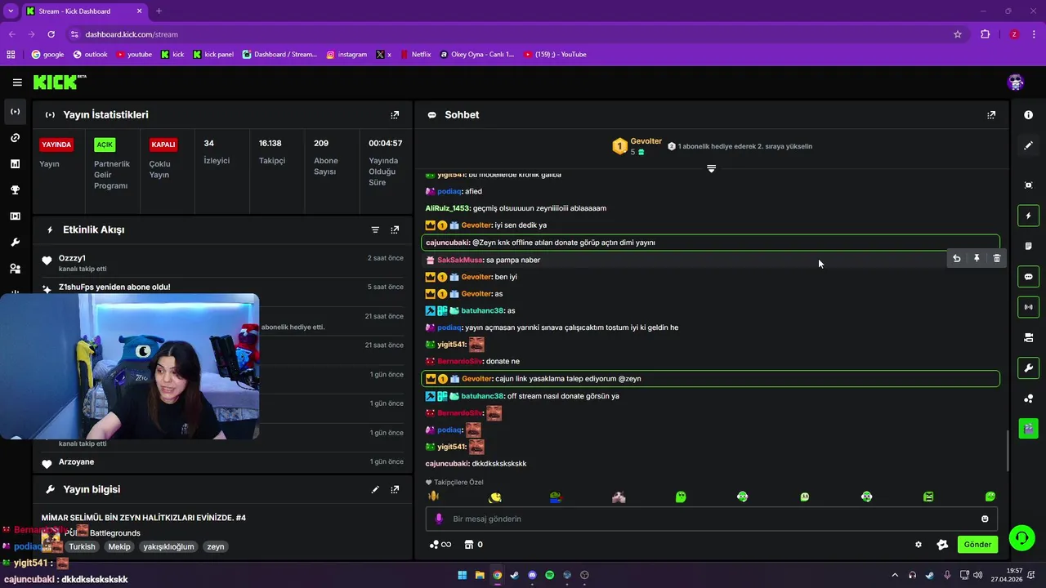Image resolution: width=1046 pixels, height=588 pixels.
Task: Toggle the chat bubble widget in right sidebar
Action: pos(1028,277)
